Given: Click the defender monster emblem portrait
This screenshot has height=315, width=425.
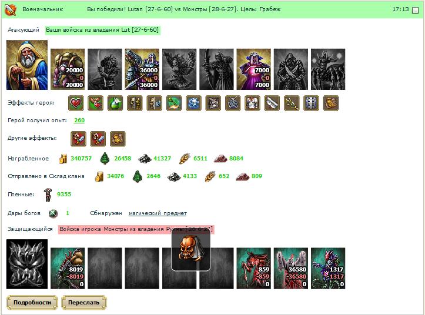Looking at the screenshot, I should pos(27,264).
